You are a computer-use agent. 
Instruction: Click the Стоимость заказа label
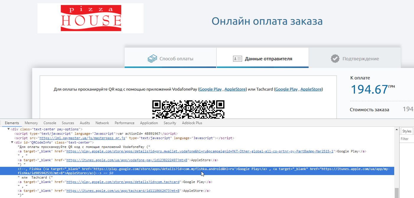(369, 110)
